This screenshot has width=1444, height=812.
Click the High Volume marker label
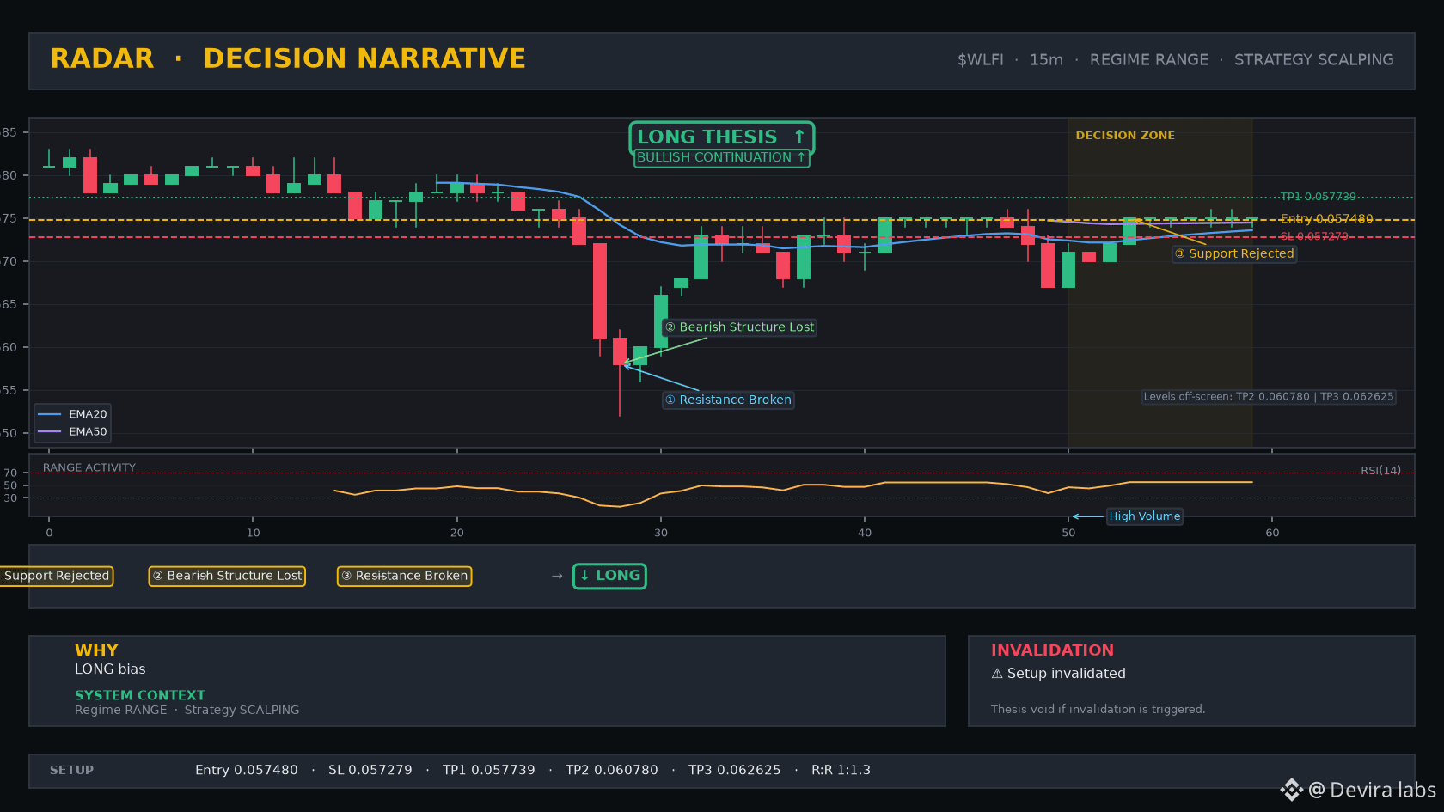click(1144, 516)
